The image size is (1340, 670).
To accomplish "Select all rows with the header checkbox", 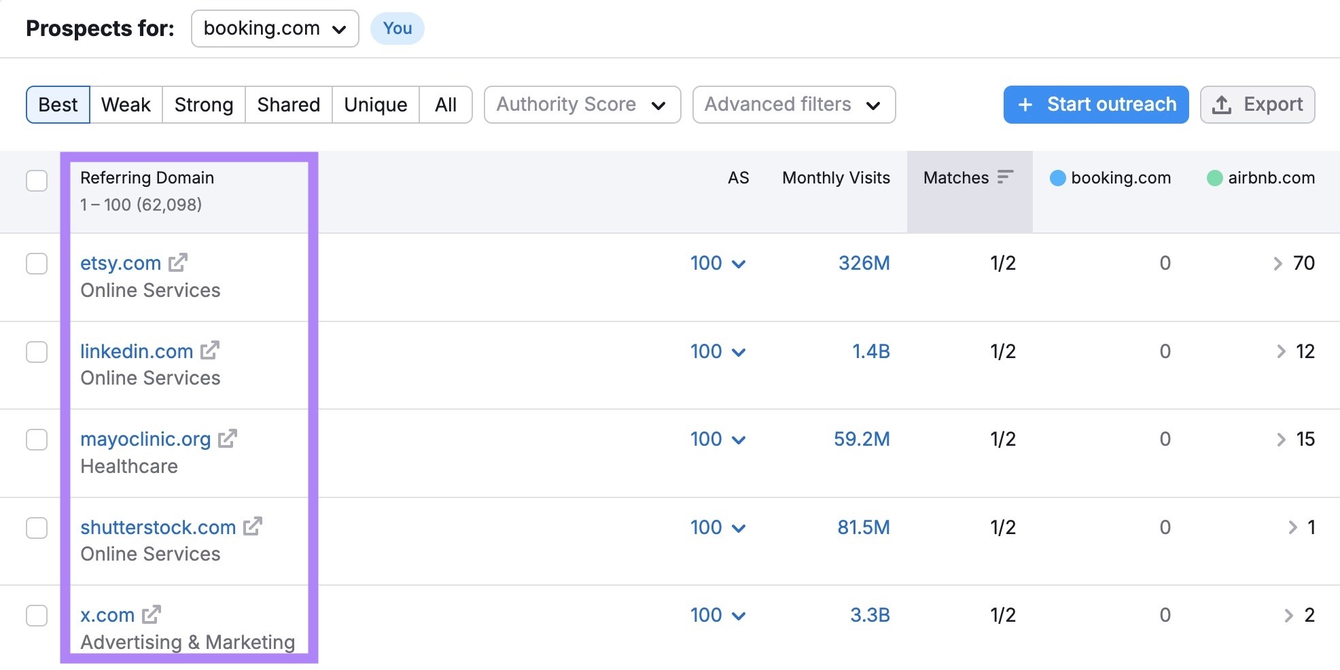I will coord(37,181).
